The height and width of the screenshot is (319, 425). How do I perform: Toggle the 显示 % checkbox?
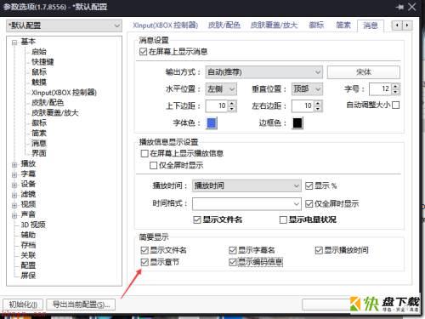coord(309,185)
